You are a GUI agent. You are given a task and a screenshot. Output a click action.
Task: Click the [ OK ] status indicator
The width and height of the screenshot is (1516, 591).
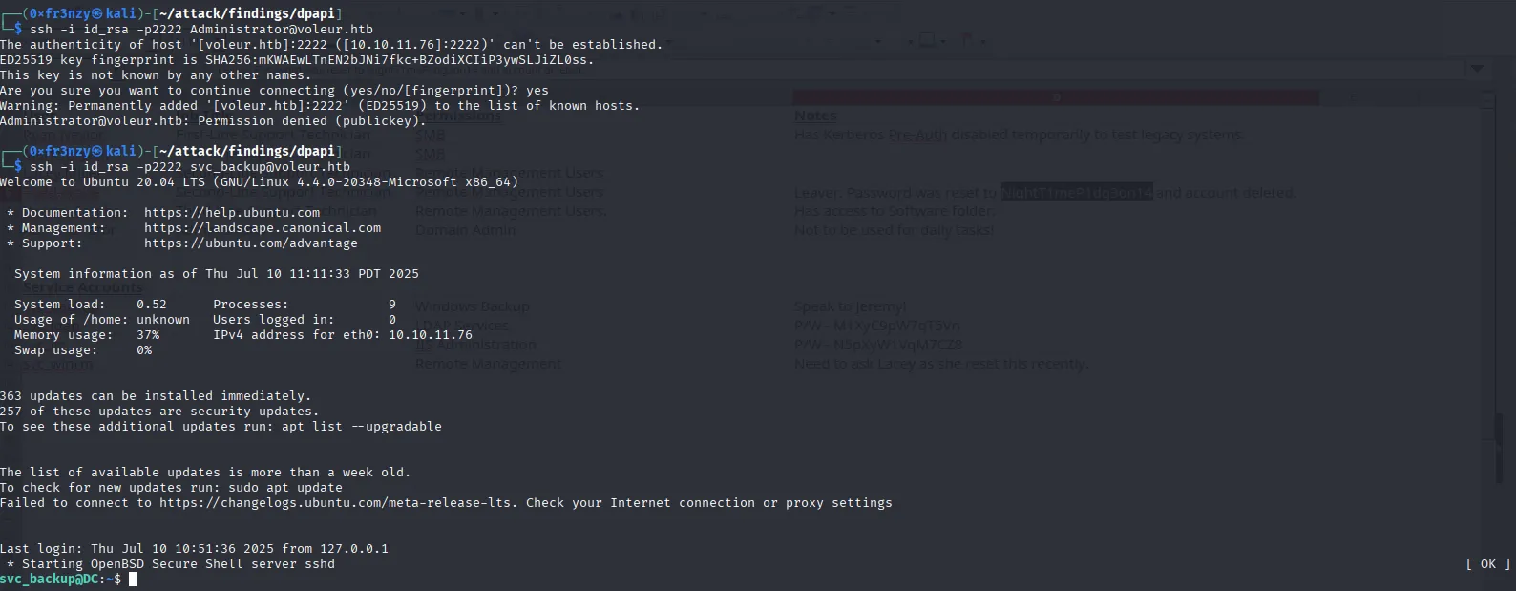[1487, 564]
